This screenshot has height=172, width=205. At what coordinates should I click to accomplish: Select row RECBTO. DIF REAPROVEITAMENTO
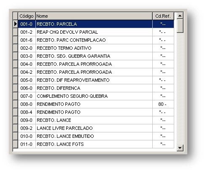coord(96,80)
